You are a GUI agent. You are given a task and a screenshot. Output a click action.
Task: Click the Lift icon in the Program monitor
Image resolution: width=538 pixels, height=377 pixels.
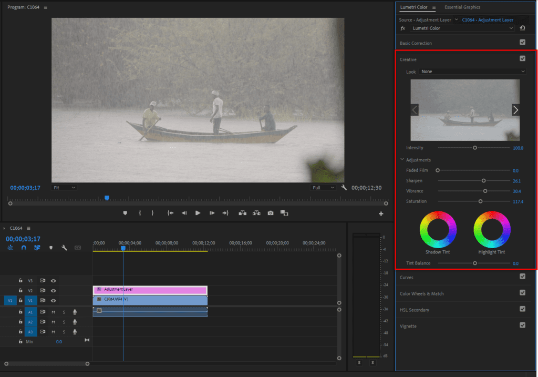tap(243, 213)
